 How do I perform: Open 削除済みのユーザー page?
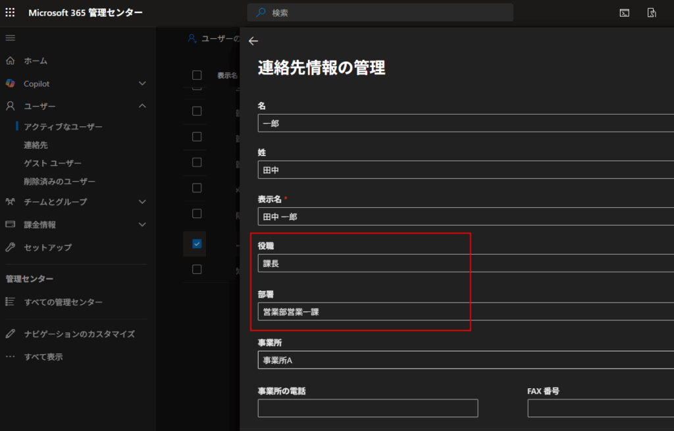(59, 182)
